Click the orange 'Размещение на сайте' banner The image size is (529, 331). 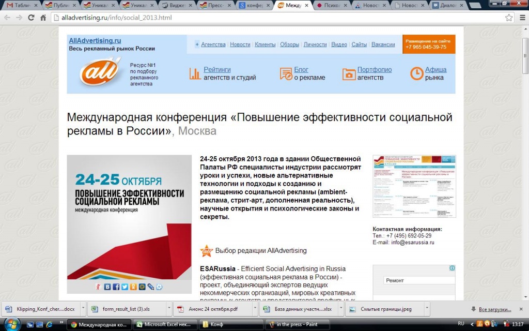tap(429, 44)
